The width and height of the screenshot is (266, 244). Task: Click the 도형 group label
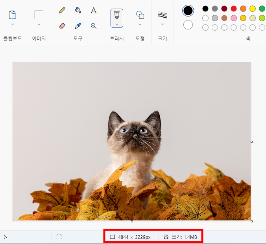140,39
